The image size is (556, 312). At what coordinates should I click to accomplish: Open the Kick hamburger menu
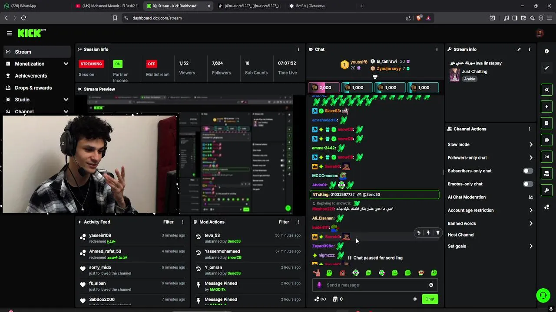coord(9,33)
